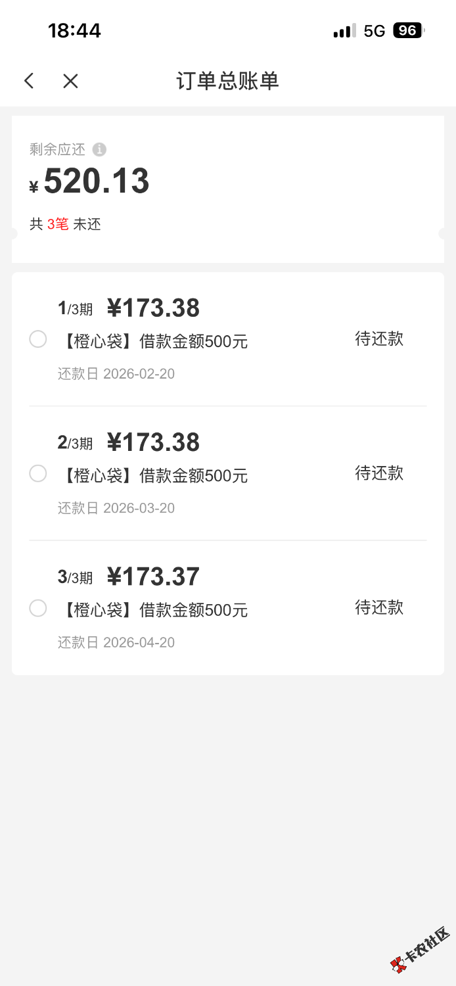The width and height of the screenshot is (456, 986).
Task: Tap 待还款 status for 2026-02-20 installment
Action: click(379, 339)
